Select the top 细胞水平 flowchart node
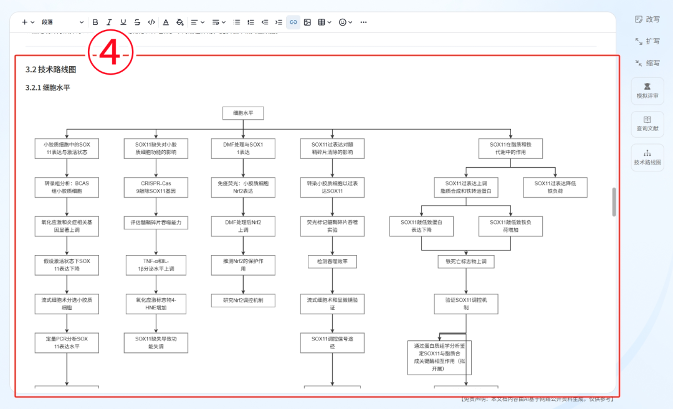This screenshot has width=673, height=409. (243, 113)
